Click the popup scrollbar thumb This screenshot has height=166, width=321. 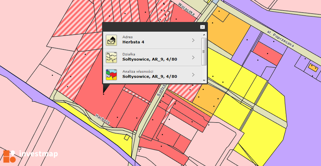[x=204, y=52]
